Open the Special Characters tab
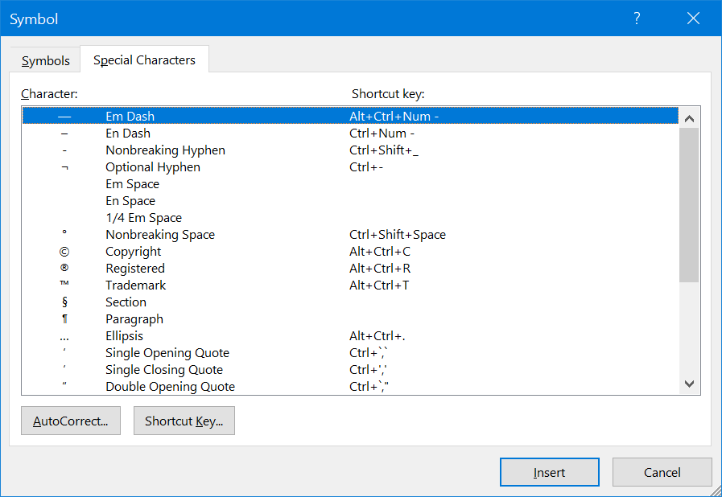 (144, 60)
